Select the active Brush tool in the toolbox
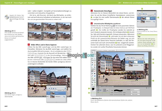162x111 pixels. [x=92, y=71]
